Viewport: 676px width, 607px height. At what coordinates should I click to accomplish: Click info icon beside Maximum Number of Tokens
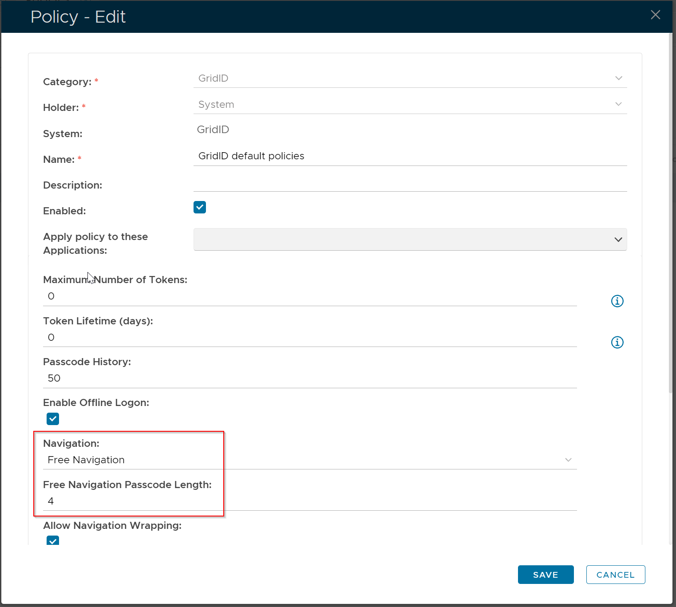click(617, 301)
